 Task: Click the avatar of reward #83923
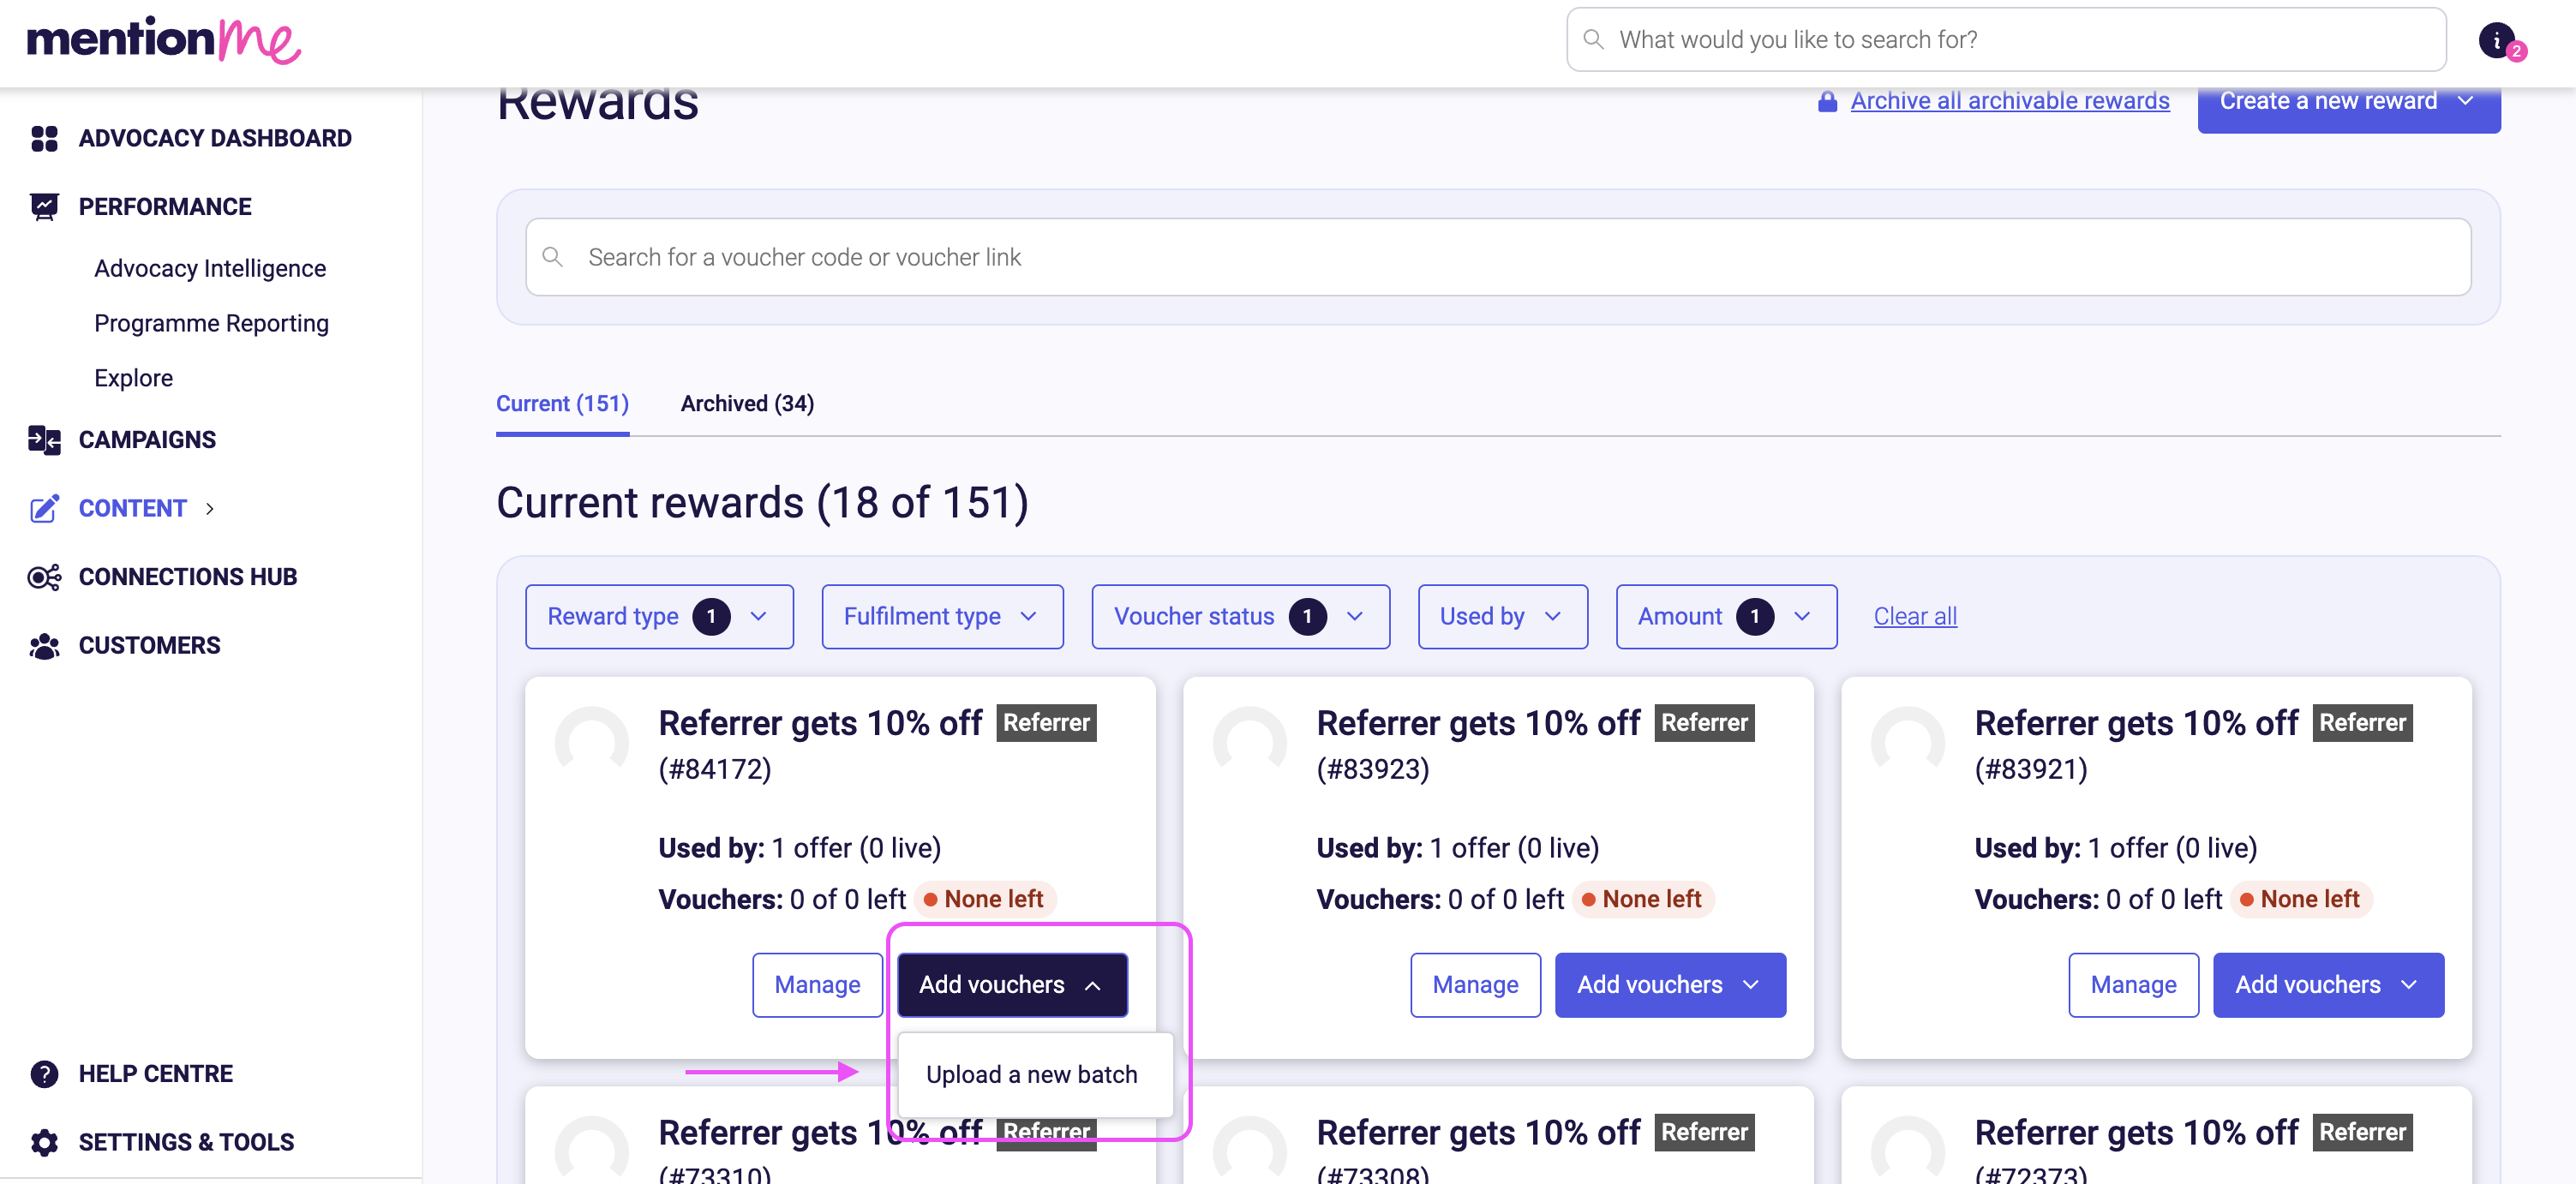click(x=1250, y=743)
